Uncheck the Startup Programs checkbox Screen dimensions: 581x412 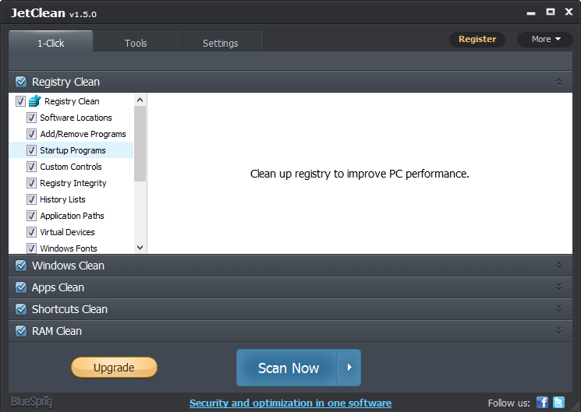coord(31,150)
